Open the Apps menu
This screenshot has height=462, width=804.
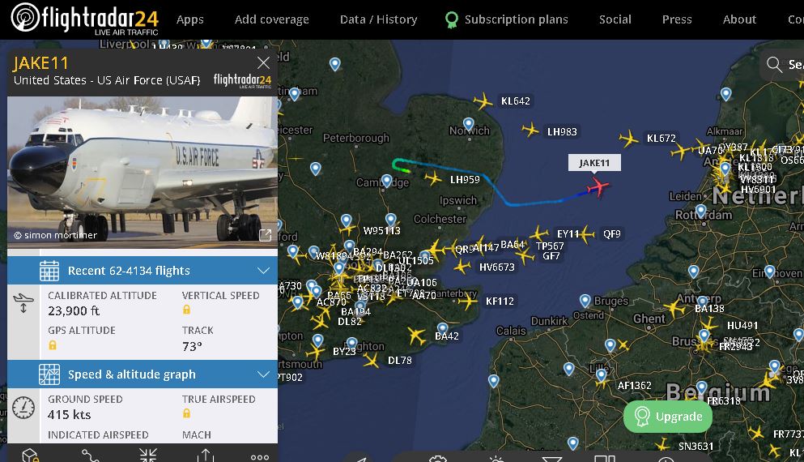click(x=190, y=19)
